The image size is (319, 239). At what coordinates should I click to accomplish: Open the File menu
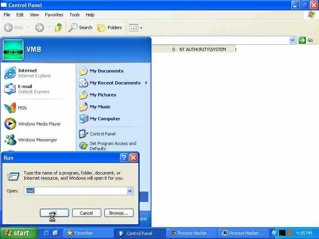7,15
